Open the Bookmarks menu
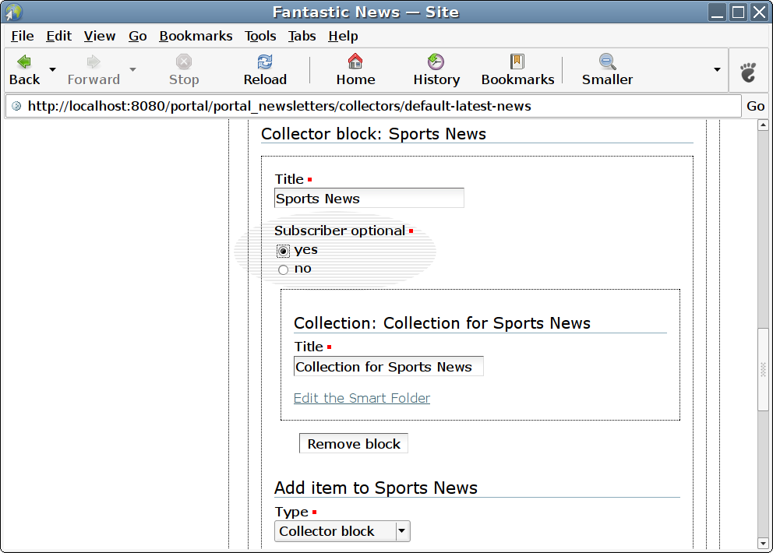Image resolution: width=773 pixels, height=553 pixels. 196,36
